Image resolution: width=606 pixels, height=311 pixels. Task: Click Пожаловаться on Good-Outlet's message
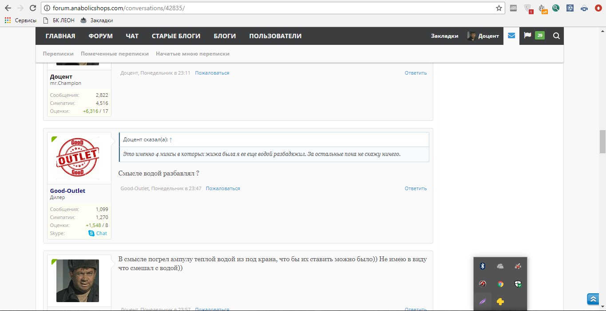pyautogui.click(x=223, y=188)
